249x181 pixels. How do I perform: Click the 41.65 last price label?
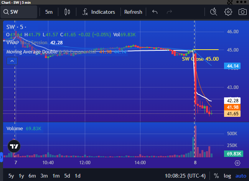click(x=233, y=114)
